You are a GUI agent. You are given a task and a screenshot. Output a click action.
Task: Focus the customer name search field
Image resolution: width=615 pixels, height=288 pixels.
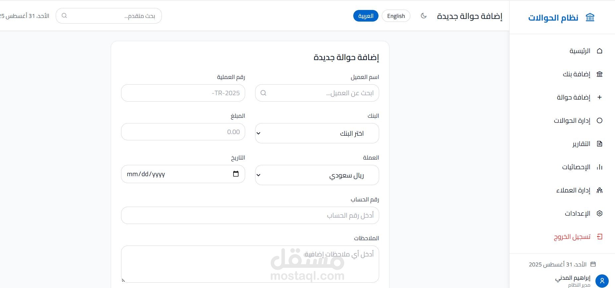pyautogui.click(x=317, y=93)
